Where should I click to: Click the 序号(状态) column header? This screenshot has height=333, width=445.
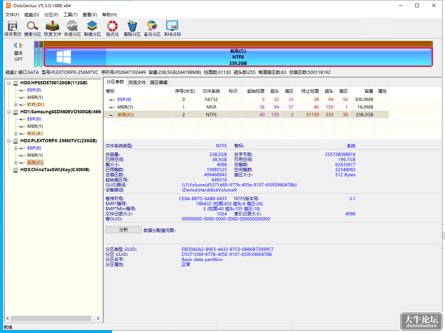pyautogui.click(x=185, y=91)
